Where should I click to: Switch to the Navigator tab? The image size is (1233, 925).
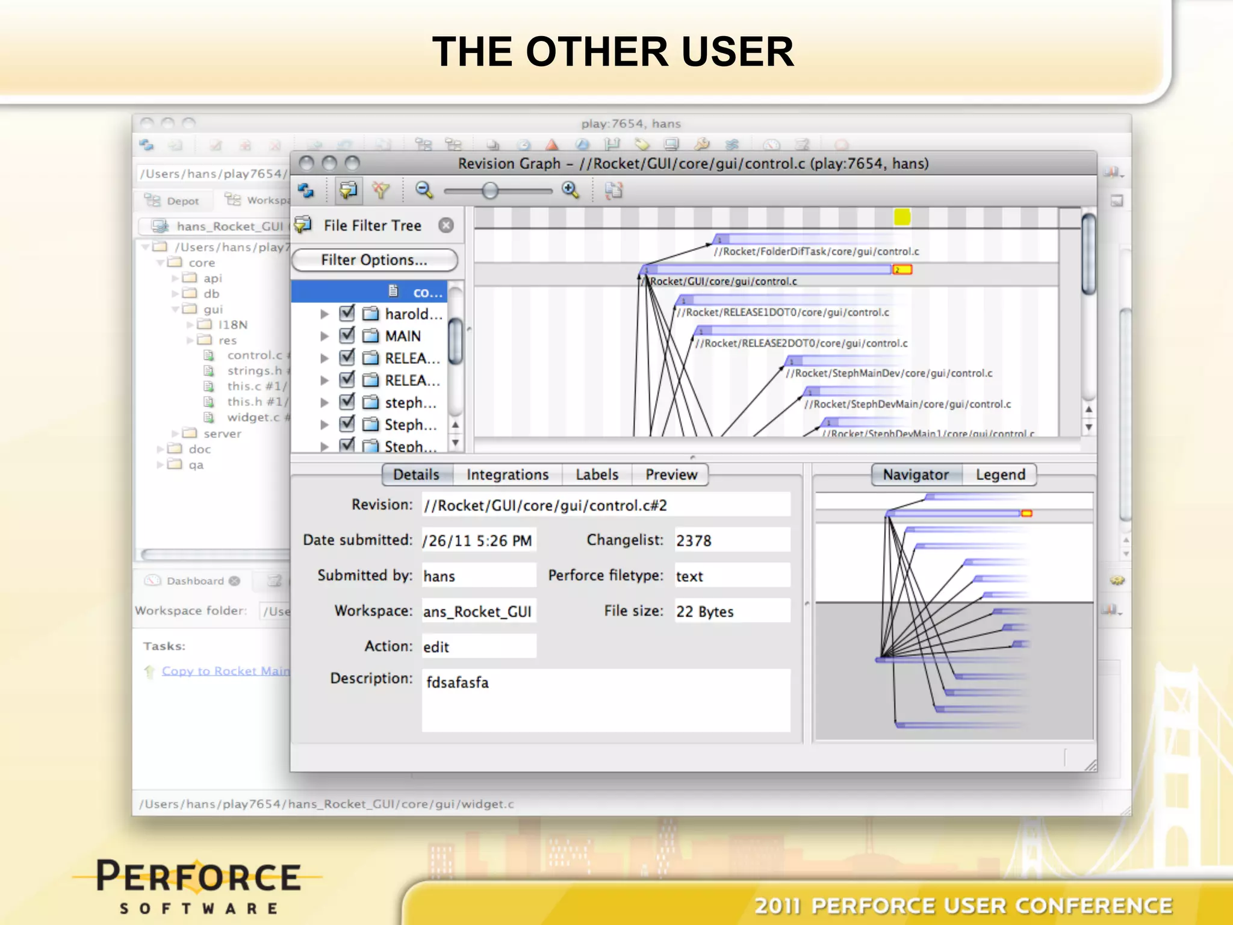(916, 475)
